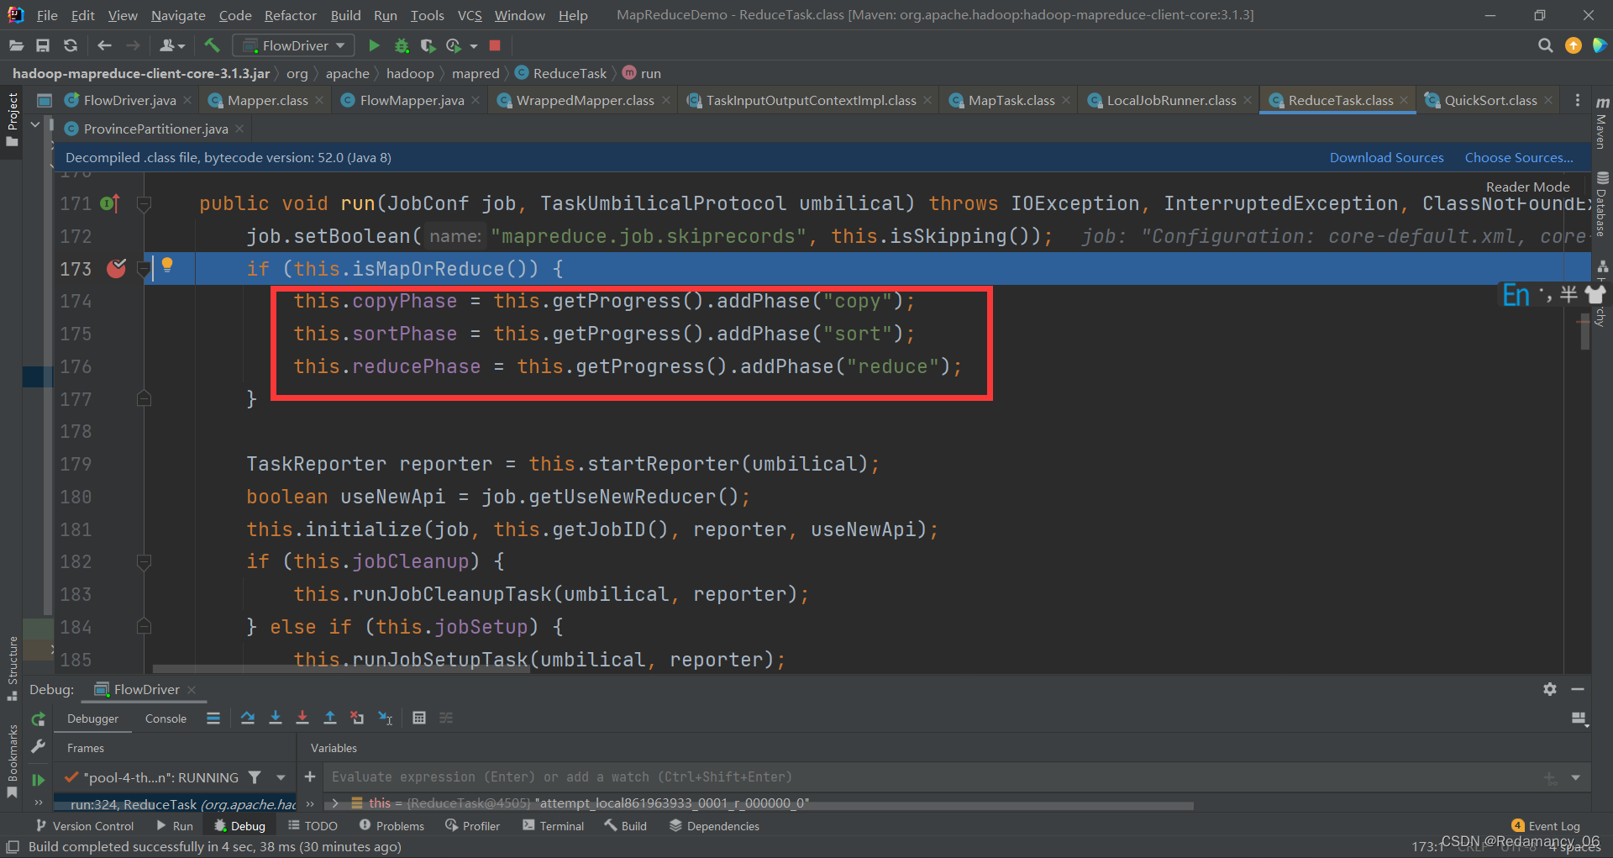
Task: Toggle breakpoint on line 173
Action: (116, 269)
